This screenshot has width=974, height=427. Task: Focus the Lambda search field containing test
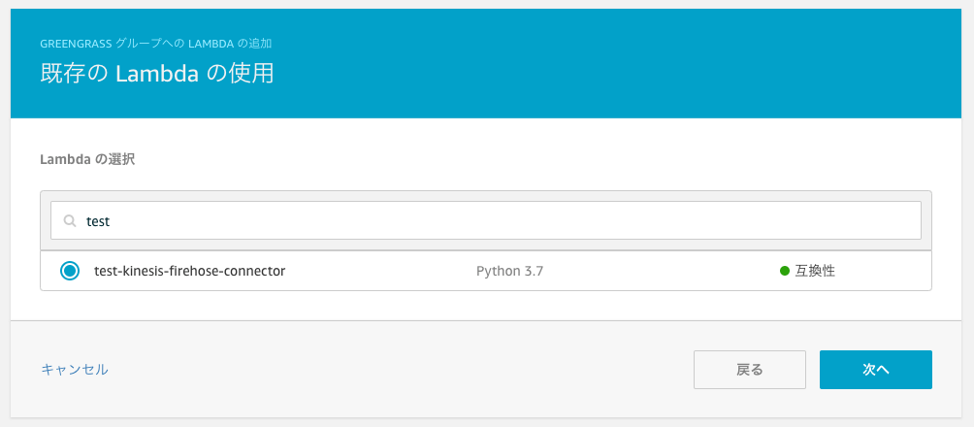coord(486,220)
